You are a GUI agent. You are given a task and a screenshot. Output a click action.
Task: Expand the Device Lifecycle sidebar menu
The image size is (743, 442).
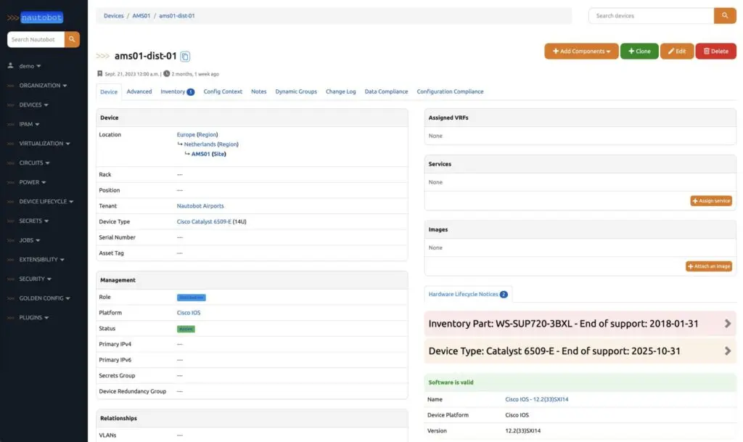[x=46, y=201]
